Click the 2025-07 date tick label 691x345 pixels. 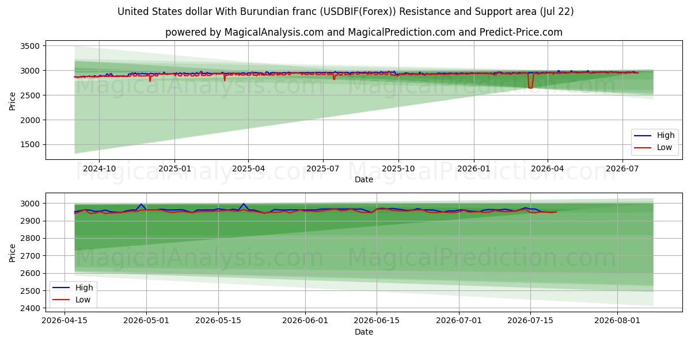[x=322, y=169]
